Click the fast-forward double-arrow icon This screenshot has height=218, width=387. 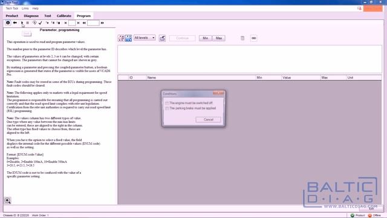(x=102, y=23)
